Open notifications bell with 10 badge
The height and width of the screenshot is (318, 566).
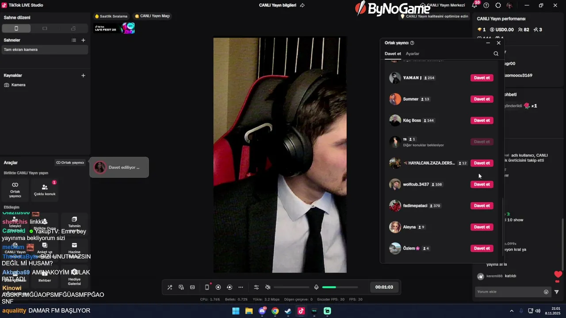point(474,5)
